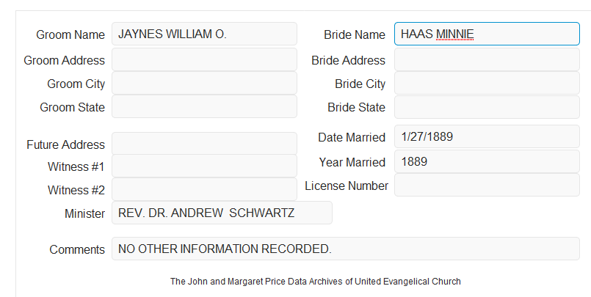Click the Bride City text box
The image size is (591, 297).
pyautogui.click(x=487, y=83)
